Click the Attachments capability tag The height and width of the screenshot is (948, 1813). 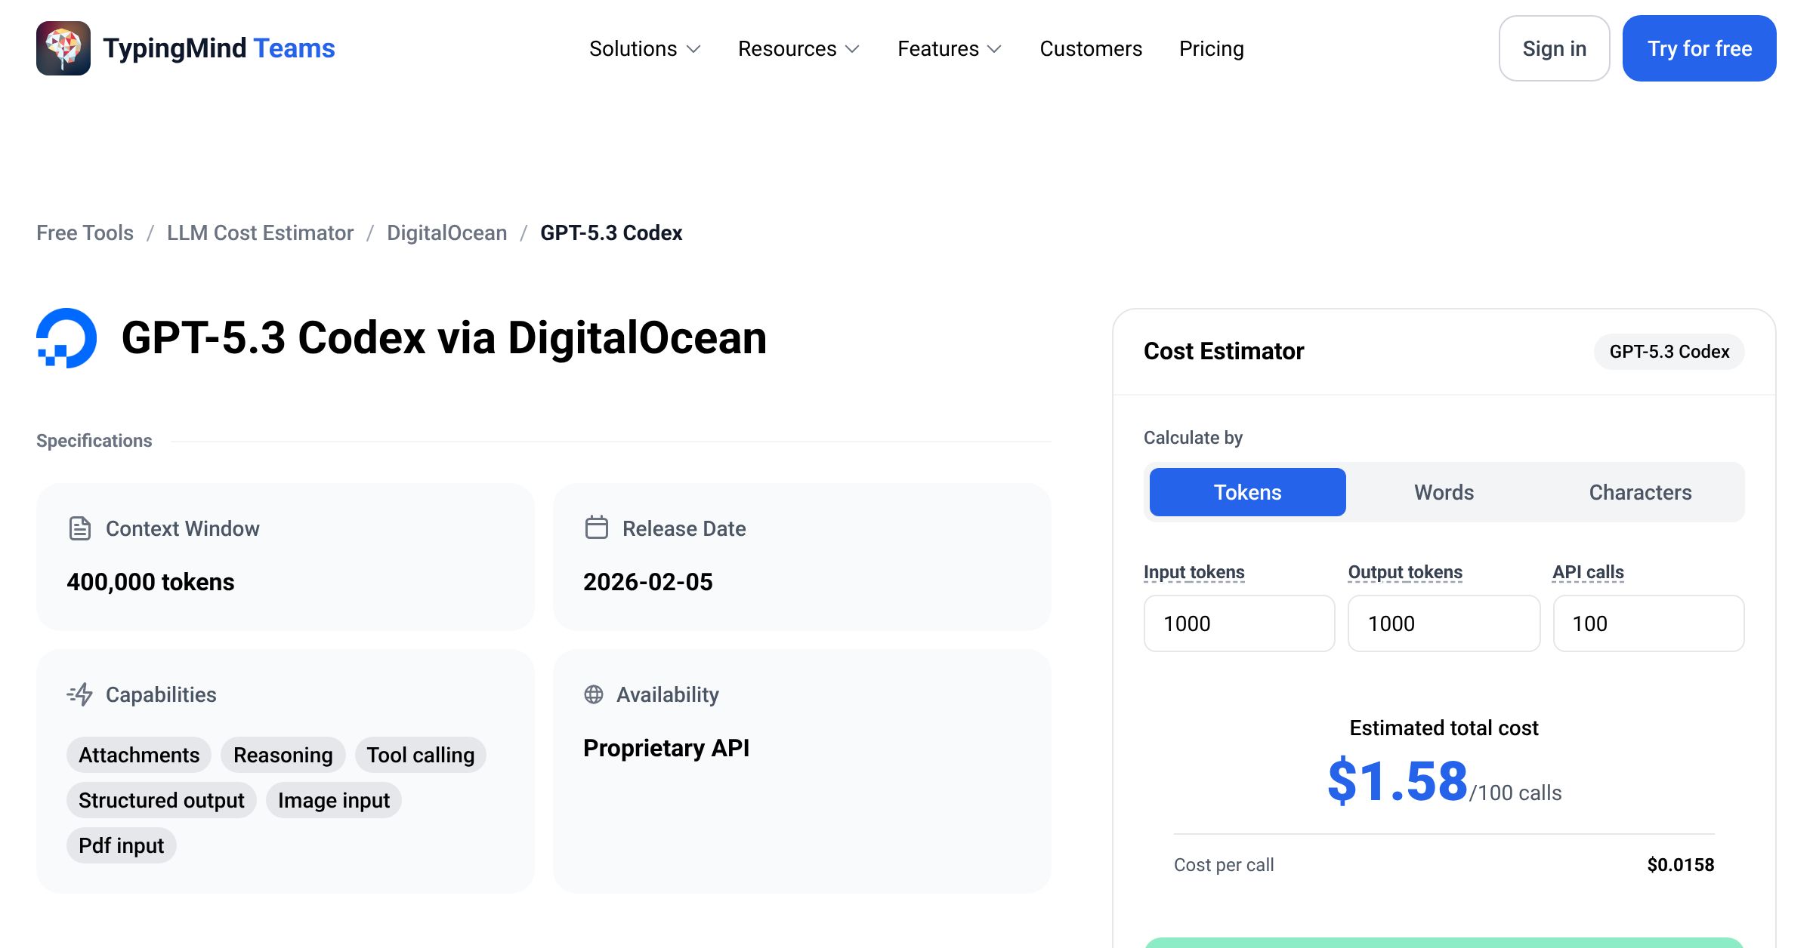coord(139,755)
